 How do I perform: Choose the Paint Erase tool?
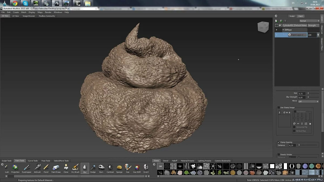[56, 167]
